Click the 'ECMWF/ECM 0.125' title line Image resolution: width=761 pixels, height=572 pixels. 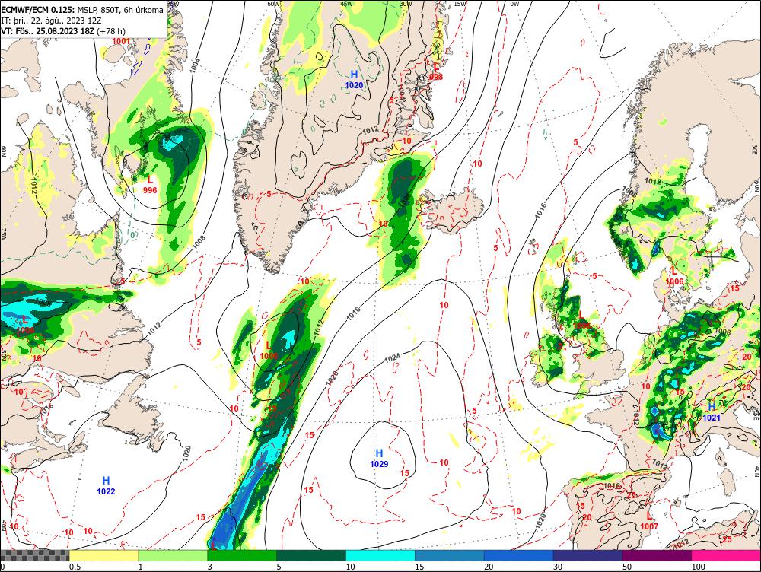[x=82, y=10]
